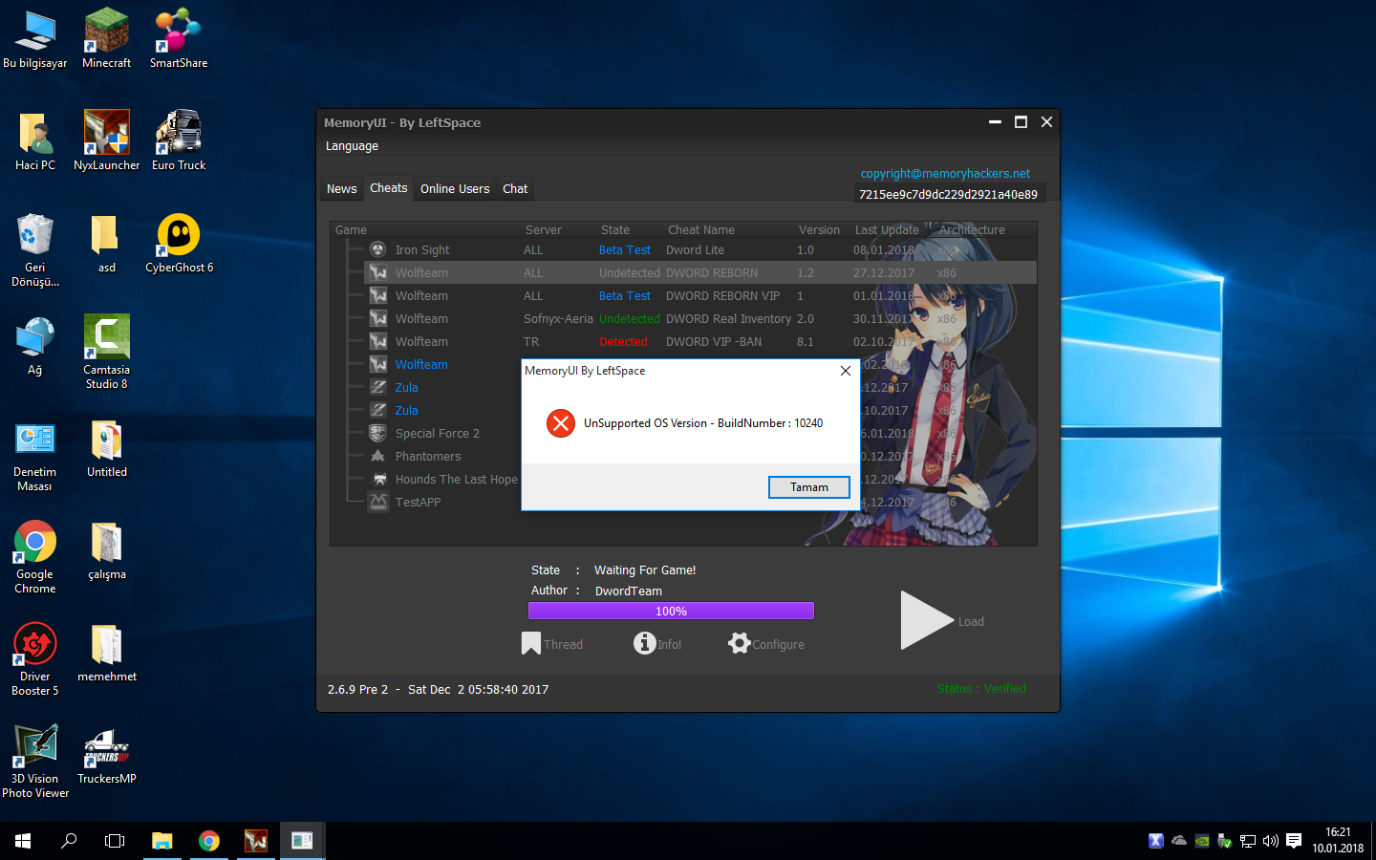This screenshot has width=1376, height=860.
Task: Click the Load play arrow
Action: click(927, 621)
